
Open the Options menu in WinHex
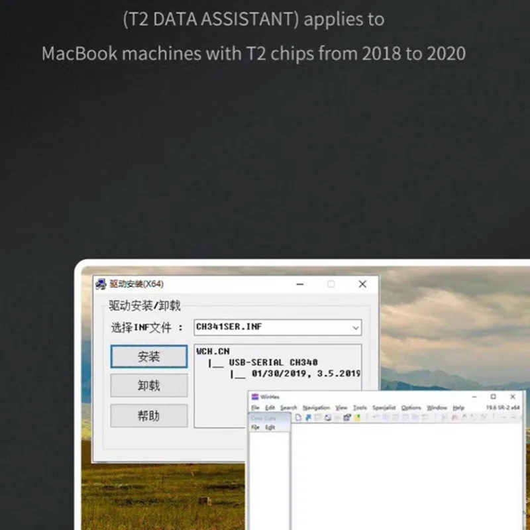click(x=411, y=407)
